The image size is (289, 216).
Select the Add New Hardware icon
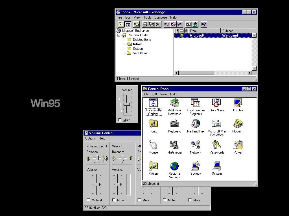pos(174,107)
